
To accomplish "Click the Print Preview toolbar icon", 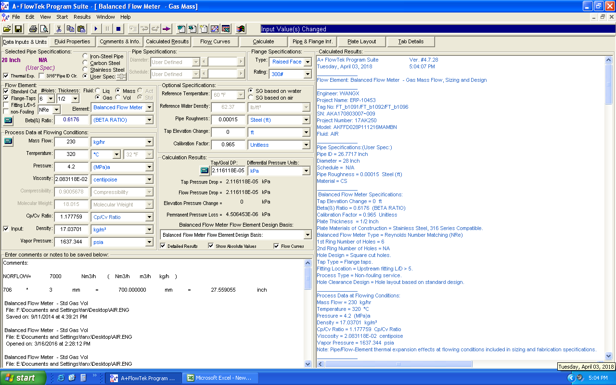I will coord(44,29).
